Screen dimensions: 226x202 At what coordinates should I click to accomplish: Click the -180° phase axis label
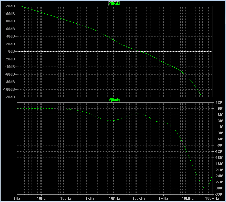219,164
